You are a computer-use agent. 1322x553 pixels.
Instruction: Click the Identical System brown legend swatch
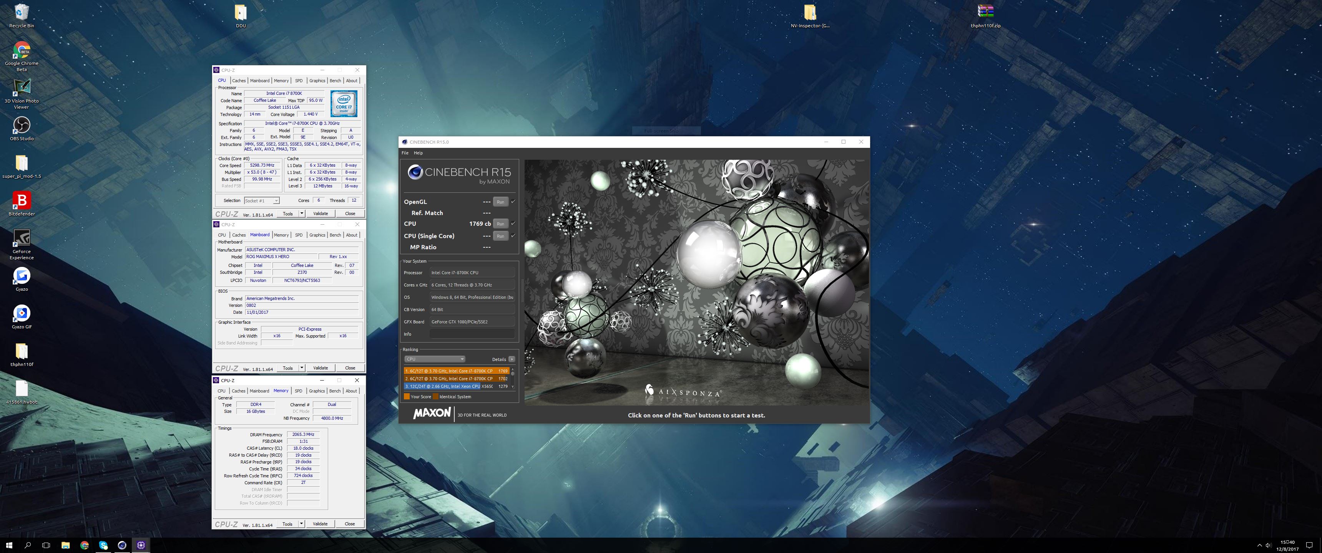click(x=436, y=397)
